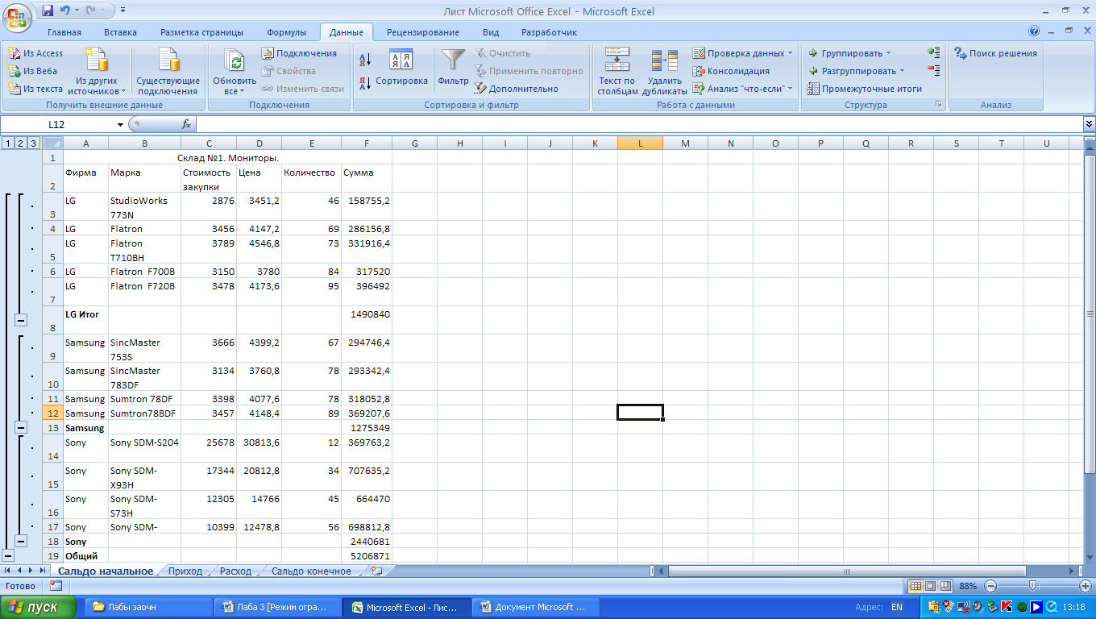Open Консолидация tool
Image resolution: width=1096 pixels, height=619 pixels.
coord(731,71)
